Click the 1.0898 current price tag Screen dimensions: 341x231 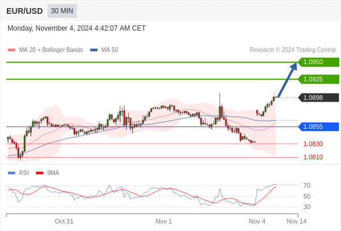[318, 98]
